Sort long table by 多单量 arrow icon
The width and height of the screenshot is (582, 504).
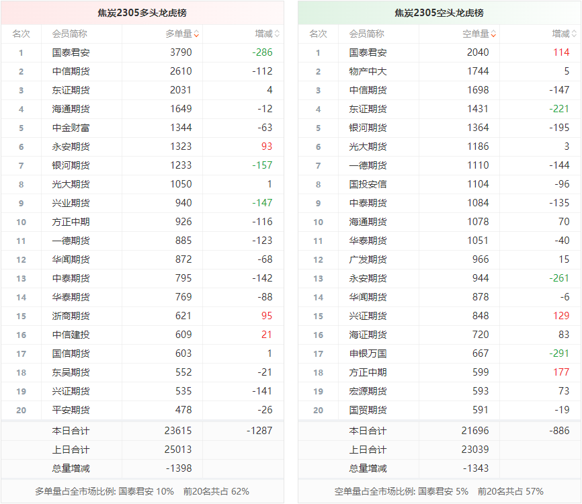coord(196,34)
